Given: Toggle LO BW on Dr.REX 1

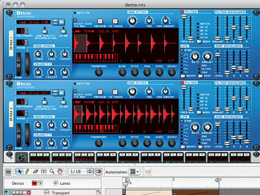Looking at the screenshot, I should click(63, 32).
